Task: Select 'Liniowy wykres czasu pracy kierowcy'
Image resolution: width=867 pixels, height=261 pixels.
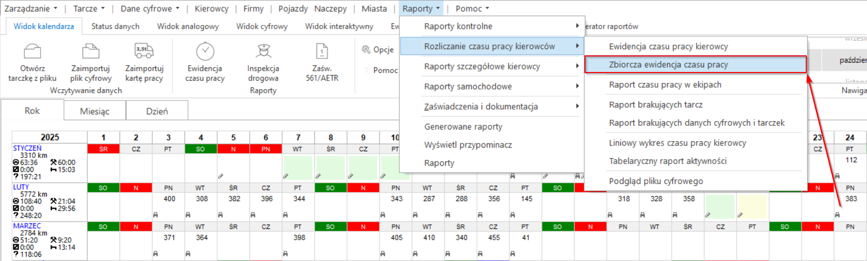Action: 696,143
